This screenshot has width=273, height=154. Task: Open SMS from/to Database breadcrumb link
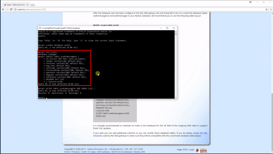tap(122, 152)
